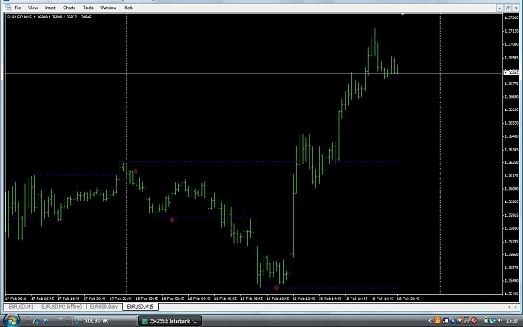Image resolution: width=523 pixels, height=327 pixels.
Task: Expand the quick launch overflow chevron
Action: (x=61, y=319)
